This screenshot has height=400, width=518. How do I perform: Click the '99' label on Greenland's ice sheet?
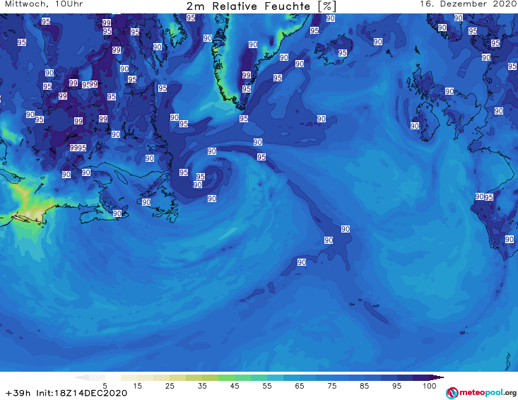(246, 75)
